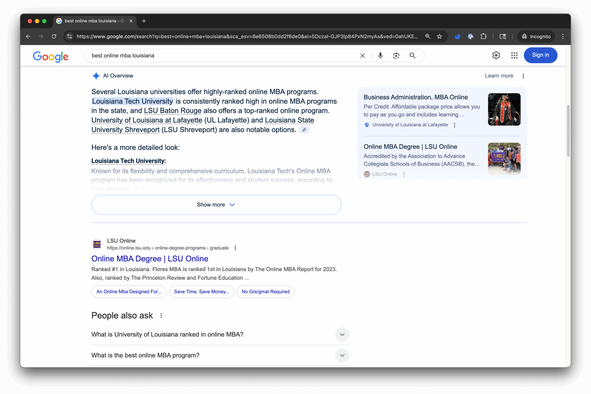This screenshot has width=591, height=394.
Task: Open 'No Gre/gmat Required' sitelink chip
Action: [265, 292]
